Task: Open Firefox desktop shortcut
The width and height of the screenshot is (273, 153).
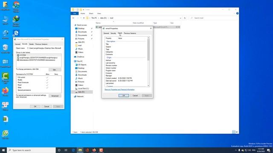Action: click(x=6, y=91)
